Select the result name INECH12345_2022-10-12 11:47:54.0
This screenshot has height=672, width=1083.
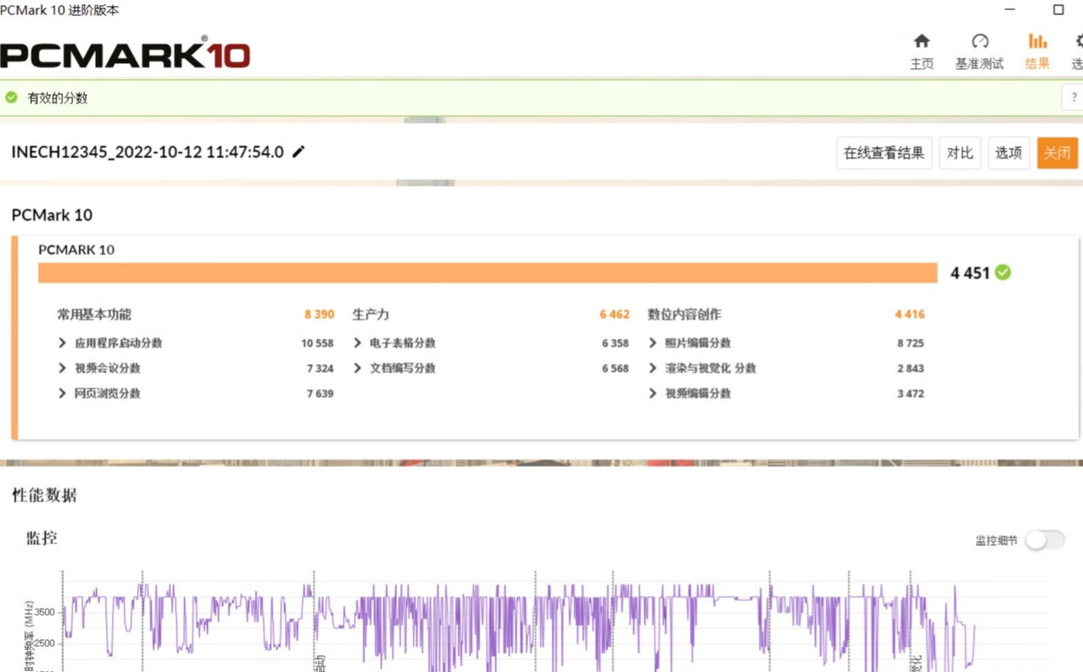[147, 152]
